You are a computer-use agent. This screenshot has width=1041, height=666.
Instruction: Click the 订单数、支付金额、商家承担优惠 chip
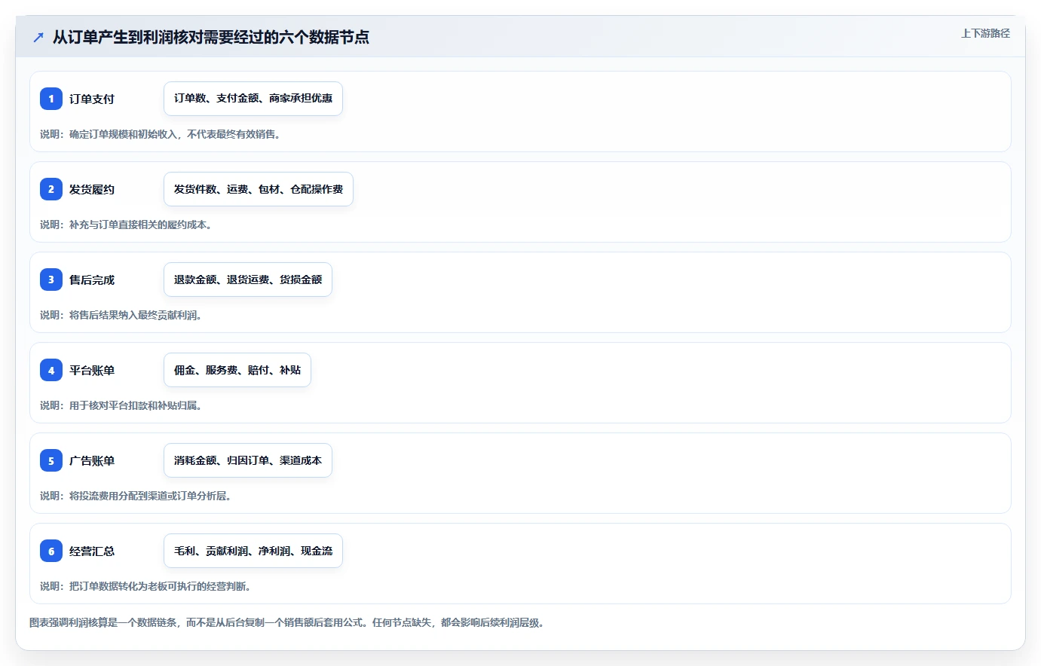coord(253,99)
